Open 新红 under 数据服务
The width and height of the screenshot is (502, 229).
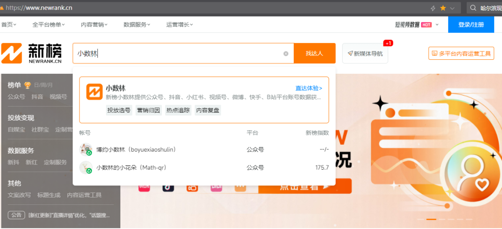[x=32, y=162]
